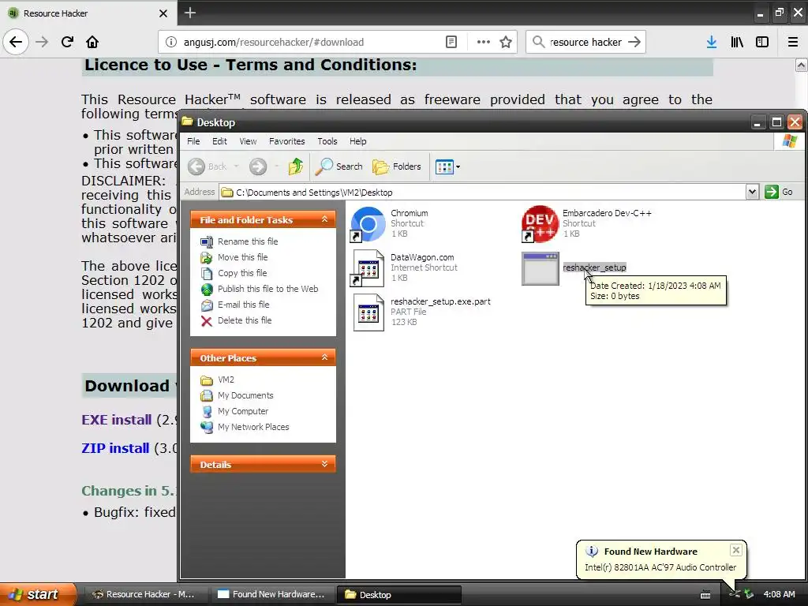Open Firefox downloads arrow
808x606 pixels.
711,43
